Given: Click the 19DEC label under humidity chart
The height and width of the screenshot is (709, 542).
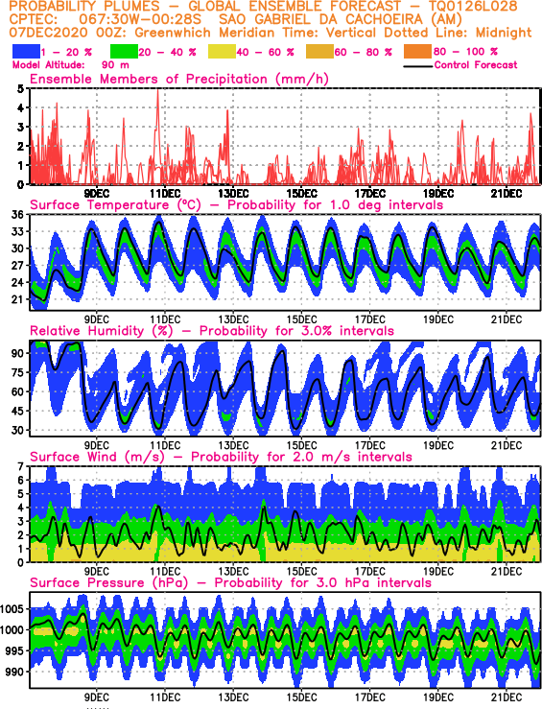Looking at the screenshot, I should click(438, 446).
